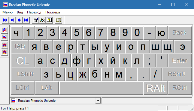Click the ж key
The width and height of the screenshot is (194, 111).
point(83,74)
